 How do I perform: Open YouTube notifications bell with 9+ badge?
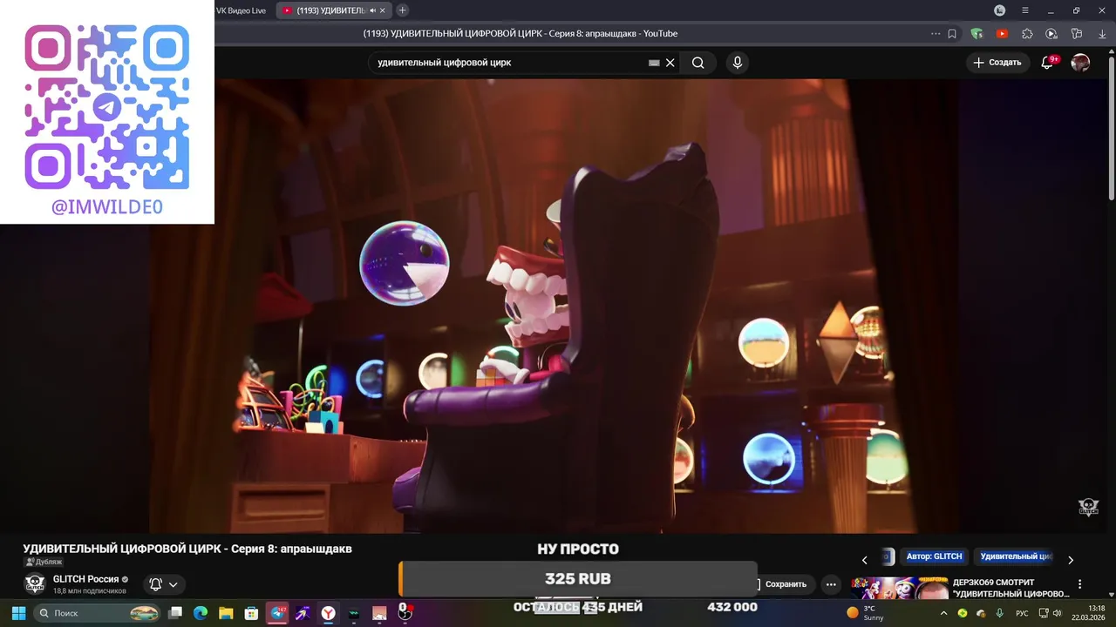pyautogui.click(x=1048, y=63)
